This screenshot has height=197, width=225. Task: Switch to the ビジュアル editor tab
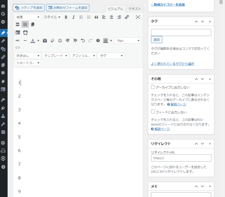[115, 9]
